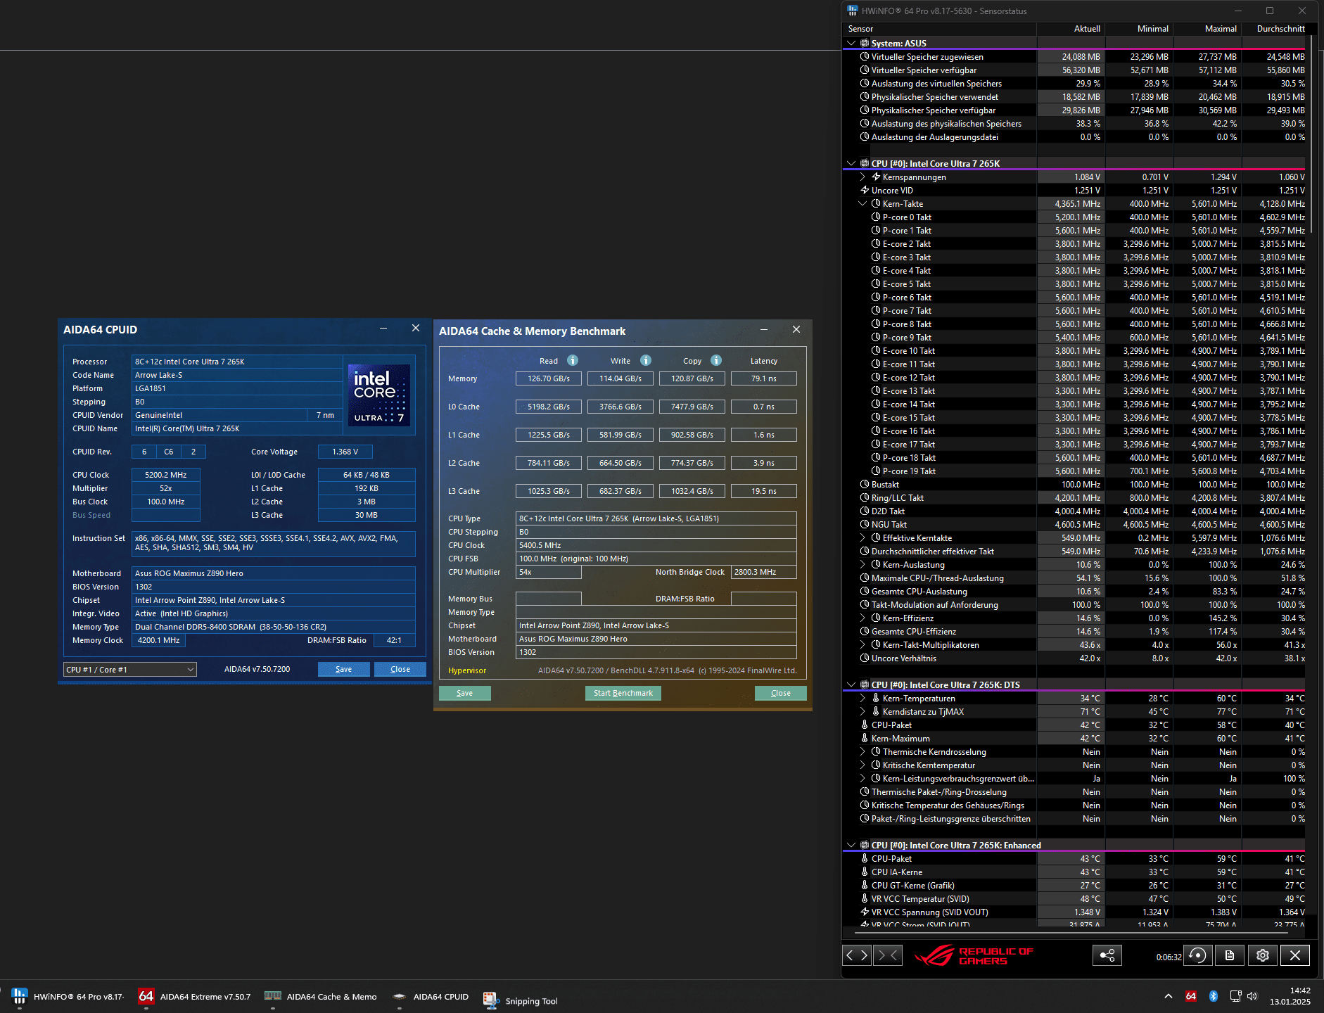The image size is (1324, 1013).
Task: Open HWiNFO sensor settings gear
Action: pyautogui.click(x=1262, y=955)
